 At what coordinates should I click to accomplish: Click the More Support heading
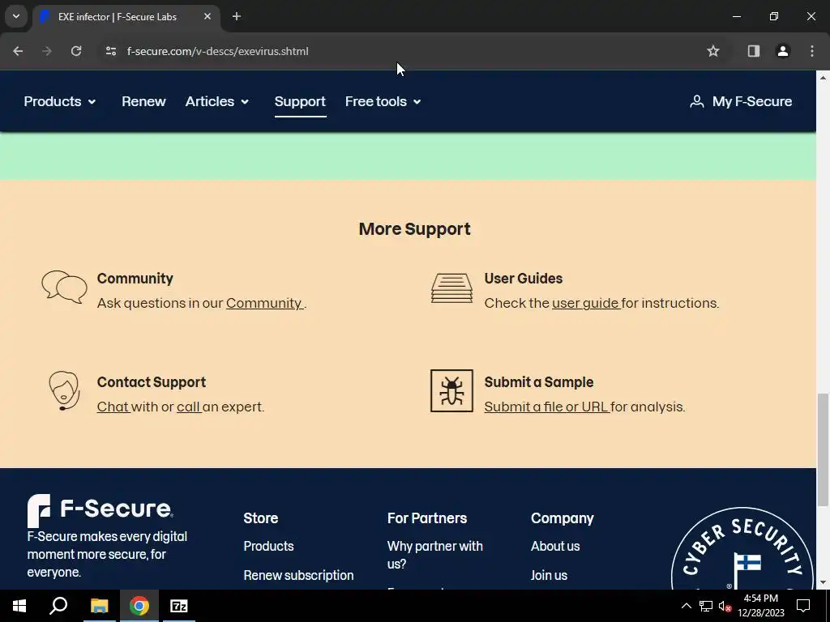(x=414, y=229)
